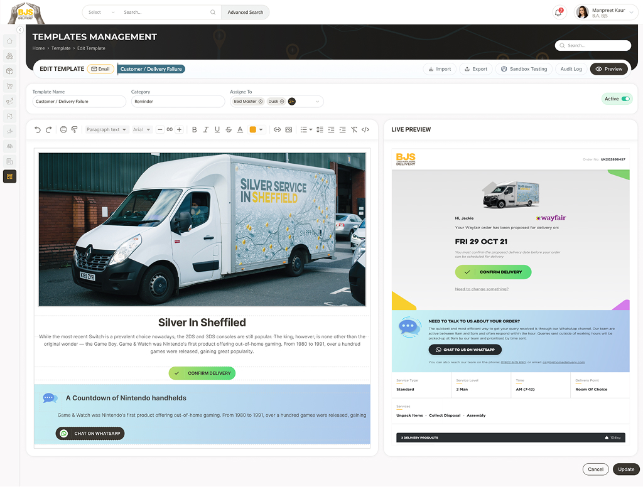Apply strikethrough formatting
Screen dimensions: 643x487
point(229,130)
